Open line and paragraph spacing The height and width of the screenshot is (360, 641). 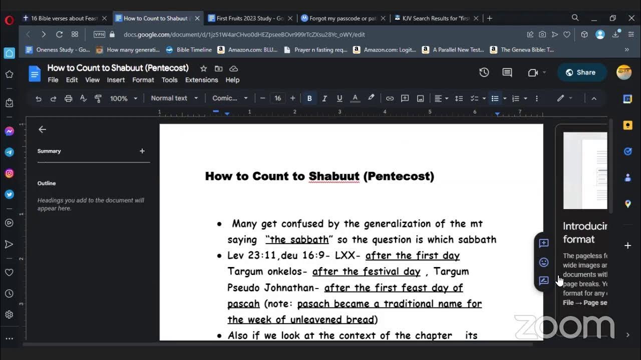459,98
